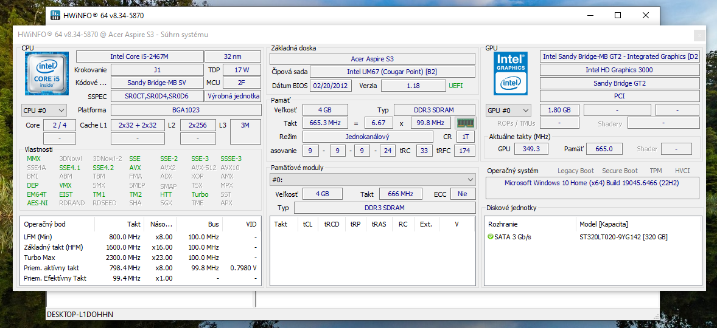The width and height of the screenshot is (717, 328).
Task: Select the ST320LT020-9YG142 disk drive row
Action: (623, 237)
